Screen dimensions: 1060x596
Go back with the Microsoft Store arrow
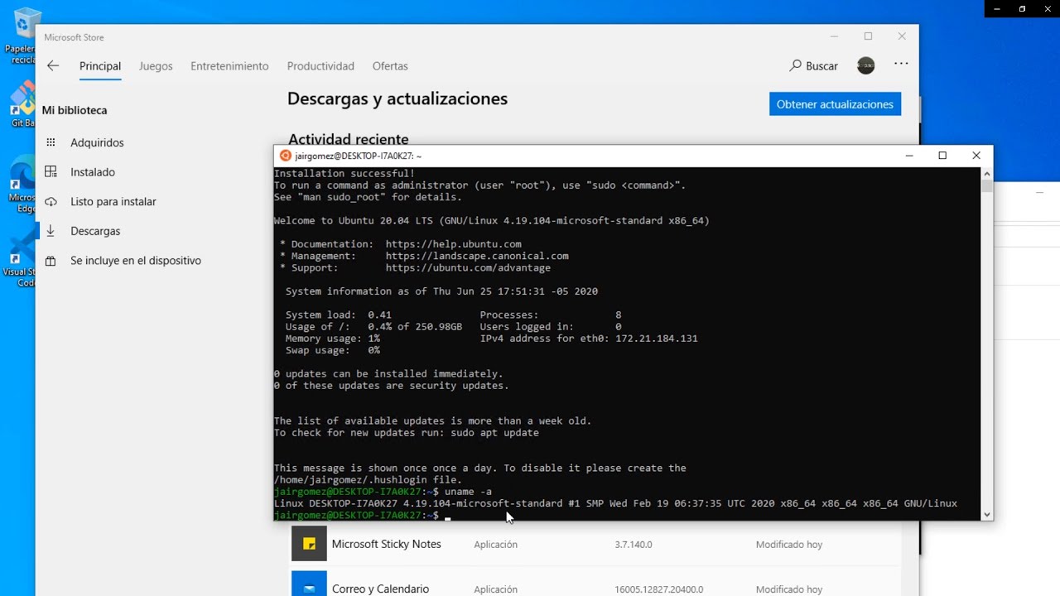tap(53, 65)
